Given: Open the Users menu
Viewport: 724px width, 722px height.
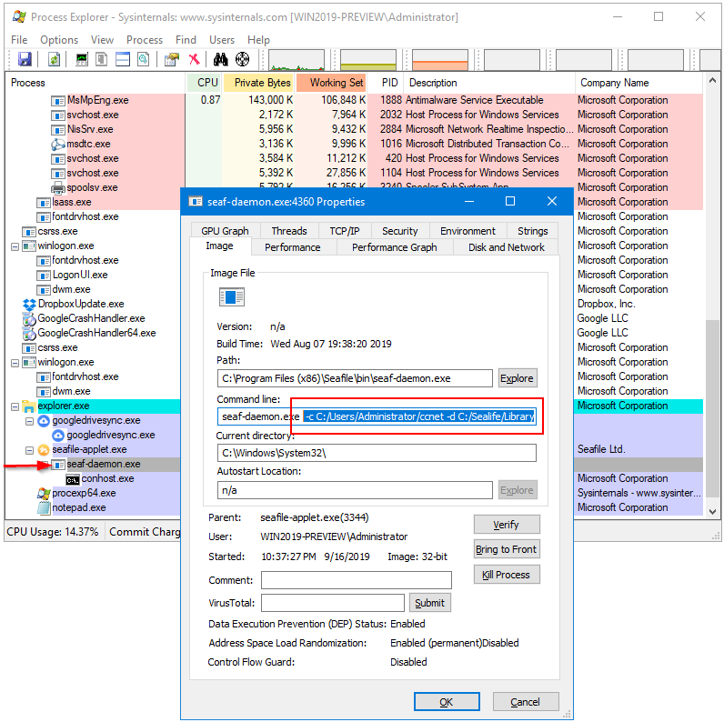Looking at the screenshot, I should [222, 40].
